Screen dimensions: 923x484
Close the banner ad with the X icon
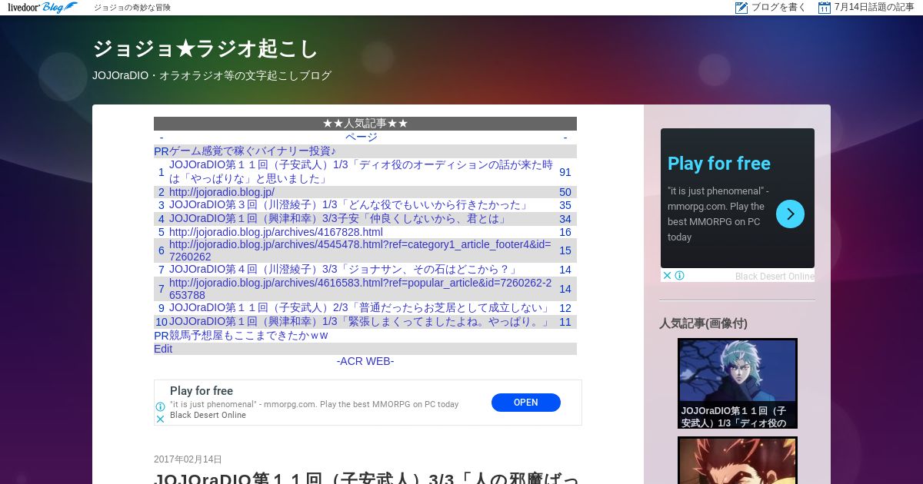(x=160, y=419)
